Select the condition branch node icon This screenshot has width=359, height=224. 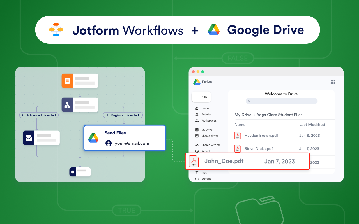click(67, 105)
